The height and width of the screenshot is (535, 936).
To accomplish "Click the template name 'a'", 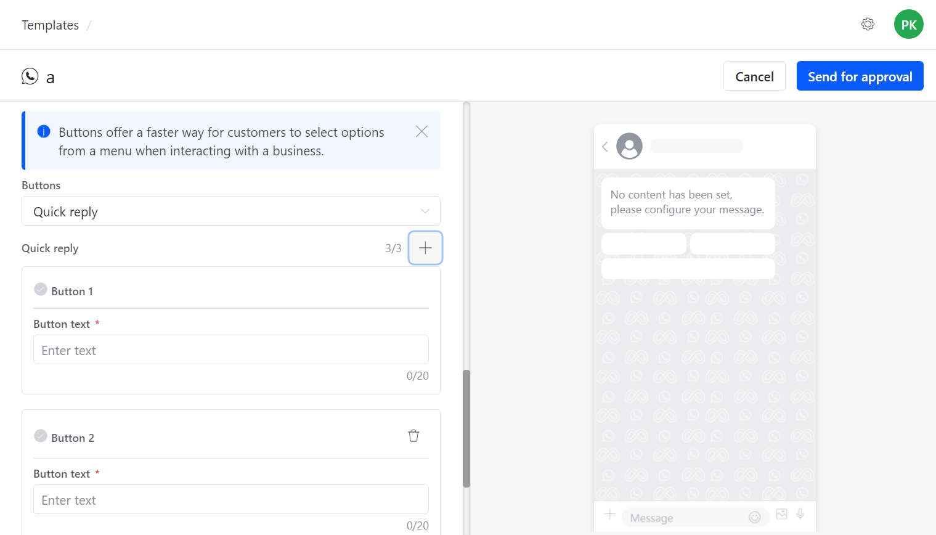I will click(51, 77).
